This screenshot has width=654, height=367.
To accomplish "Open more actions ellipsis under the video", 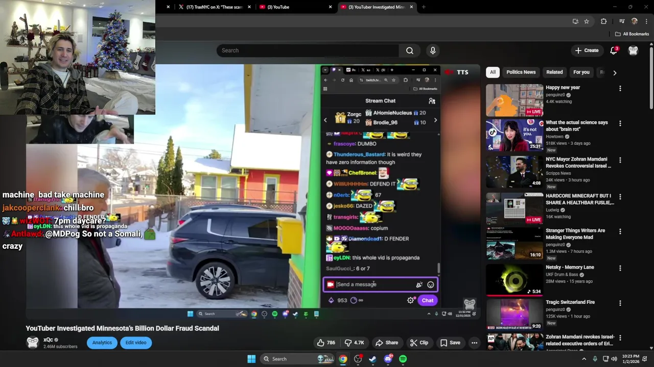I will (474, 343).
